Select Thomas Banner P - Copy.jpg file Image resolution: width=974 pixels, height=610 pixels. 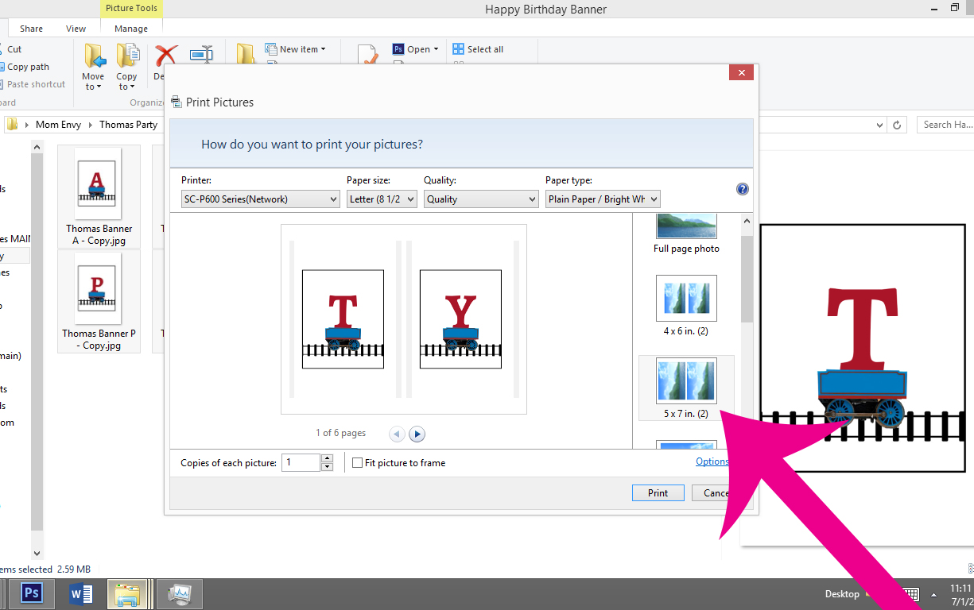pos(99,302)
